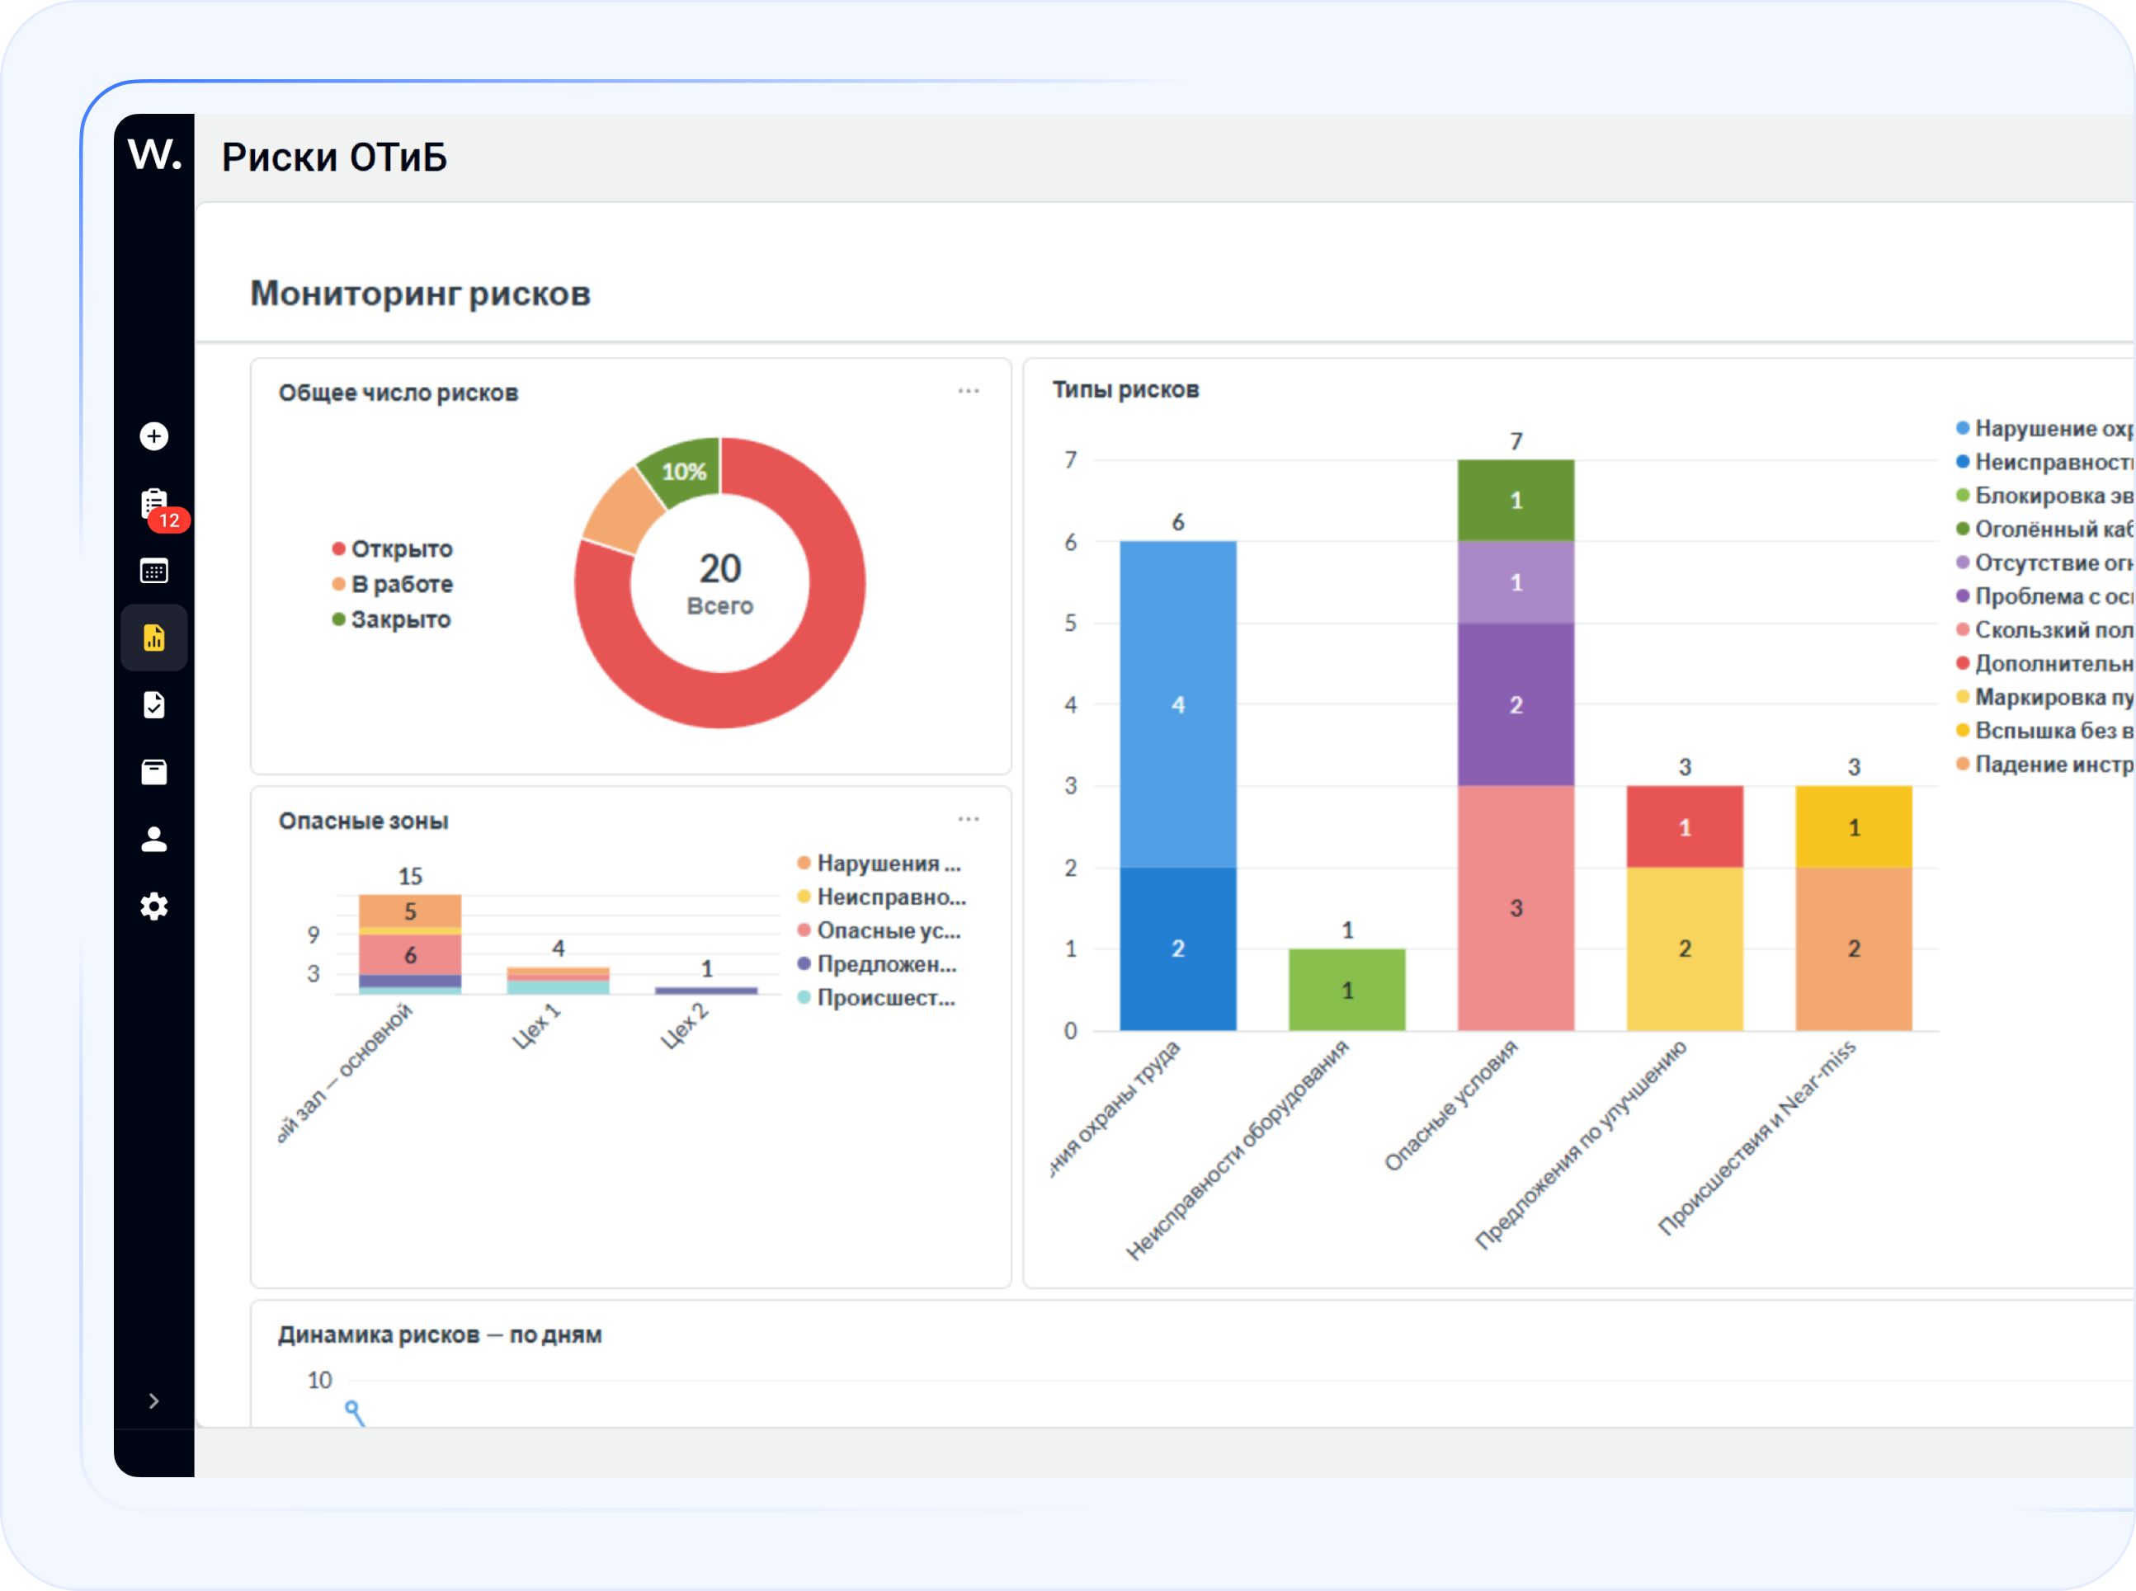Toggle the Неисправно... legend entry in Опасные зоны
This screenshot has width=2136, height=1591.
882,897
